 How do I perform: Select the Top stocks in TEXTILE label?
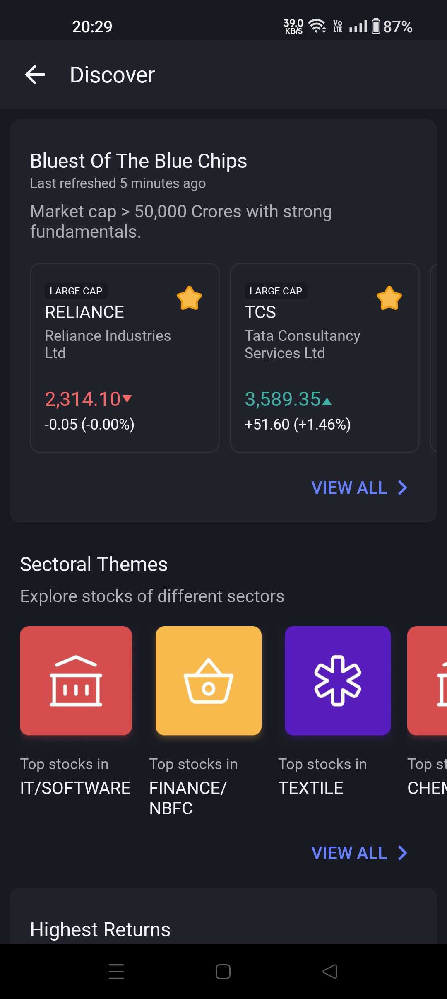[x=322, y=776]
